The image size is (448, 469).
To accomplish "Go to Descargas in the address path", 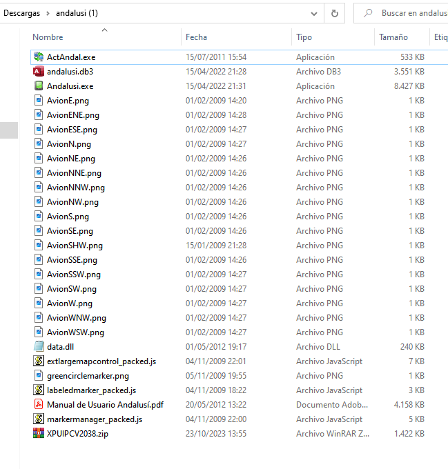I will coord(21,13).
